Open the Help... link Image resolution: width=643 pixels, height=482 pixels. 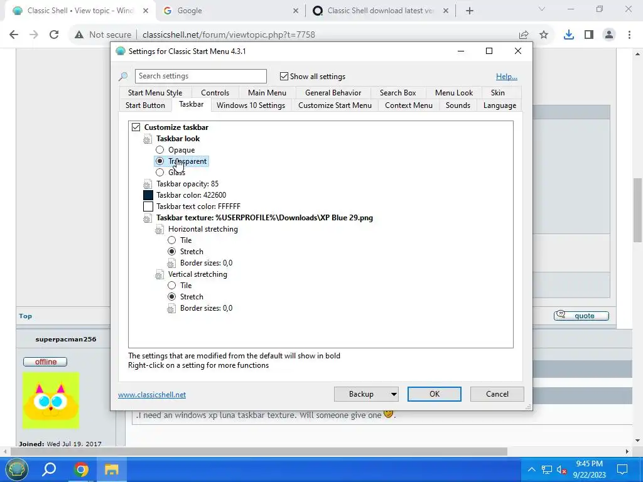[507, 77]
